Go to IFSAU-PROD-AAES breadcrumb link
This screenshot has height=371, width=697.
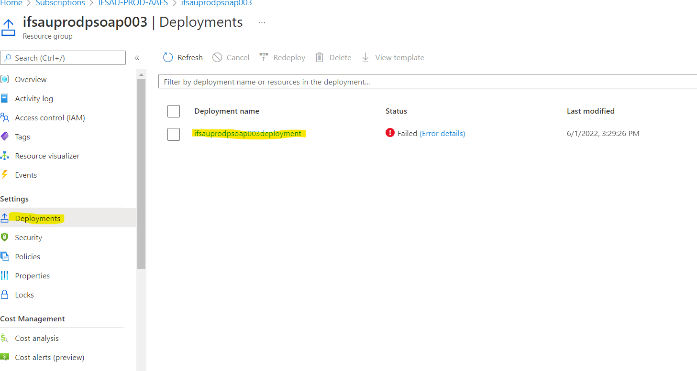(x=133, y=3)
